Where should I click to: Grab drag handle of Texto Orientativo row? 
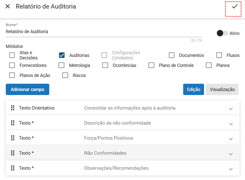click(13, 108)
